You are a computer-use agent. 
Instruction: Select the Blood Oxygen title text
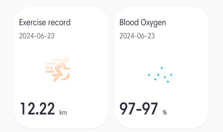(143, 23)
